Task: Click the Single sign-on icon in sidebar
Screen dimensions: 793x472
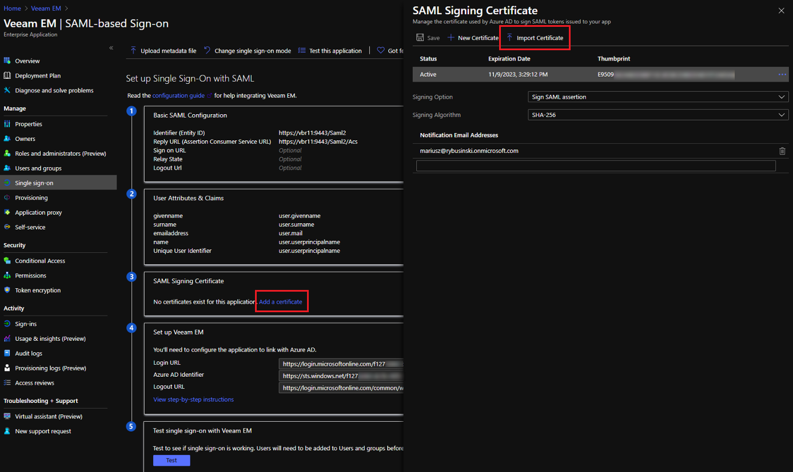Action: [7, 183]
